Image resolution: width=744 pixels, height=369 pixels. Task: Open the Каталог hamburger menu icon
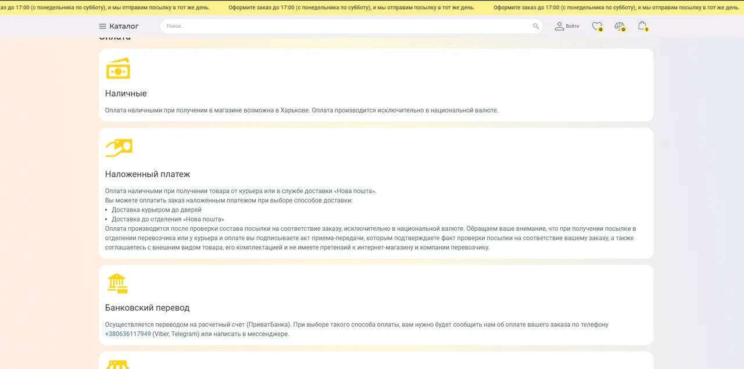(x=103, y=26)
